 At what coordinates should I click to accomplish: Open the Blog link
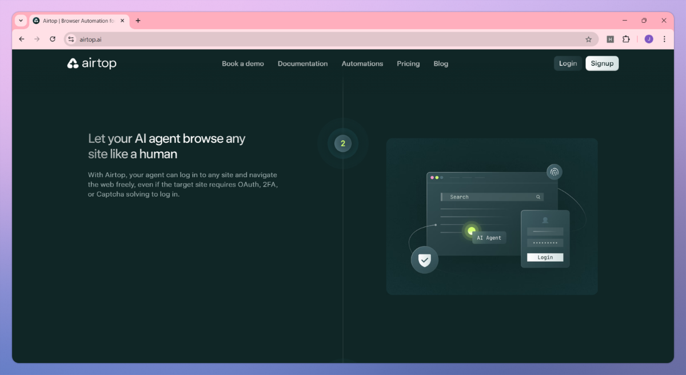[x=441, y=63]
